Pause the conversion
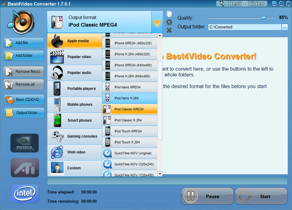Image resolution: width=292 pixels, height=210 pixels. 207,196
